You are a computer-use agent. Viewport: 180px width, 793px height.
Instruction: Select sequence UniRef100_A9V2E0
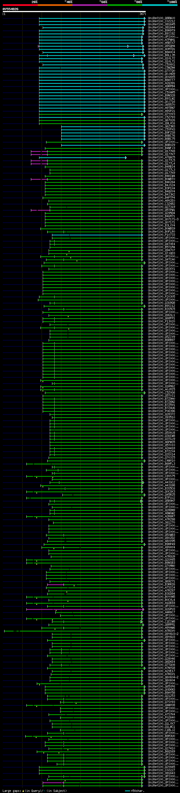coord(161,201)
